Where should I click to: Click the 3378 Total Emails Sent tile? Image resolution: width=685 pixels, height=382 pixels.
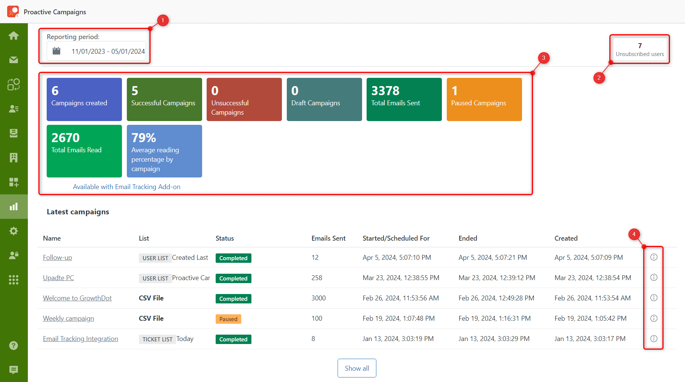click(x=404, y=99)
